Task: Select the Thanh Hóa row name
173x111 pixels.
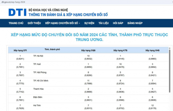Action: (38, 89)
